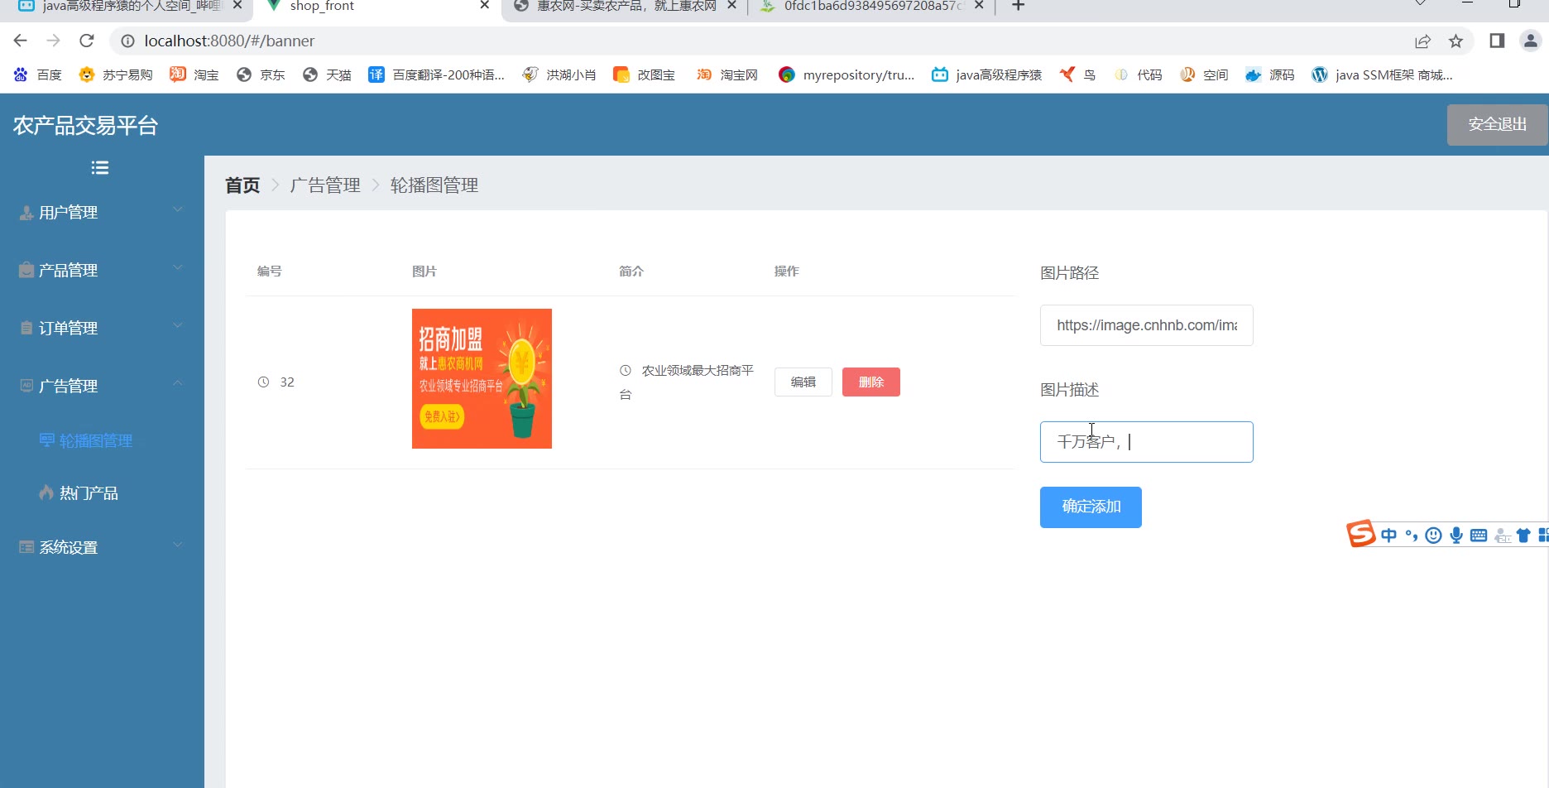
Task: Go back with the browser back arrow
Action: (21, 41)
